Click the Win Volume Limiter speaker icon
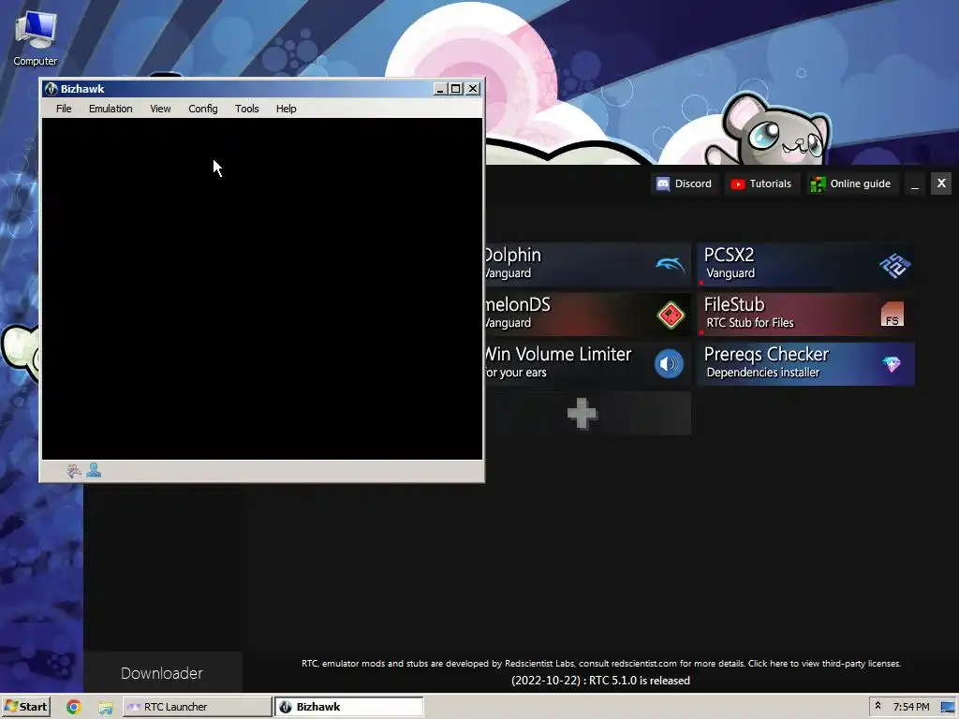Image resolution: width=959 pixels, height=719 pixels. [x=669, y=364]
